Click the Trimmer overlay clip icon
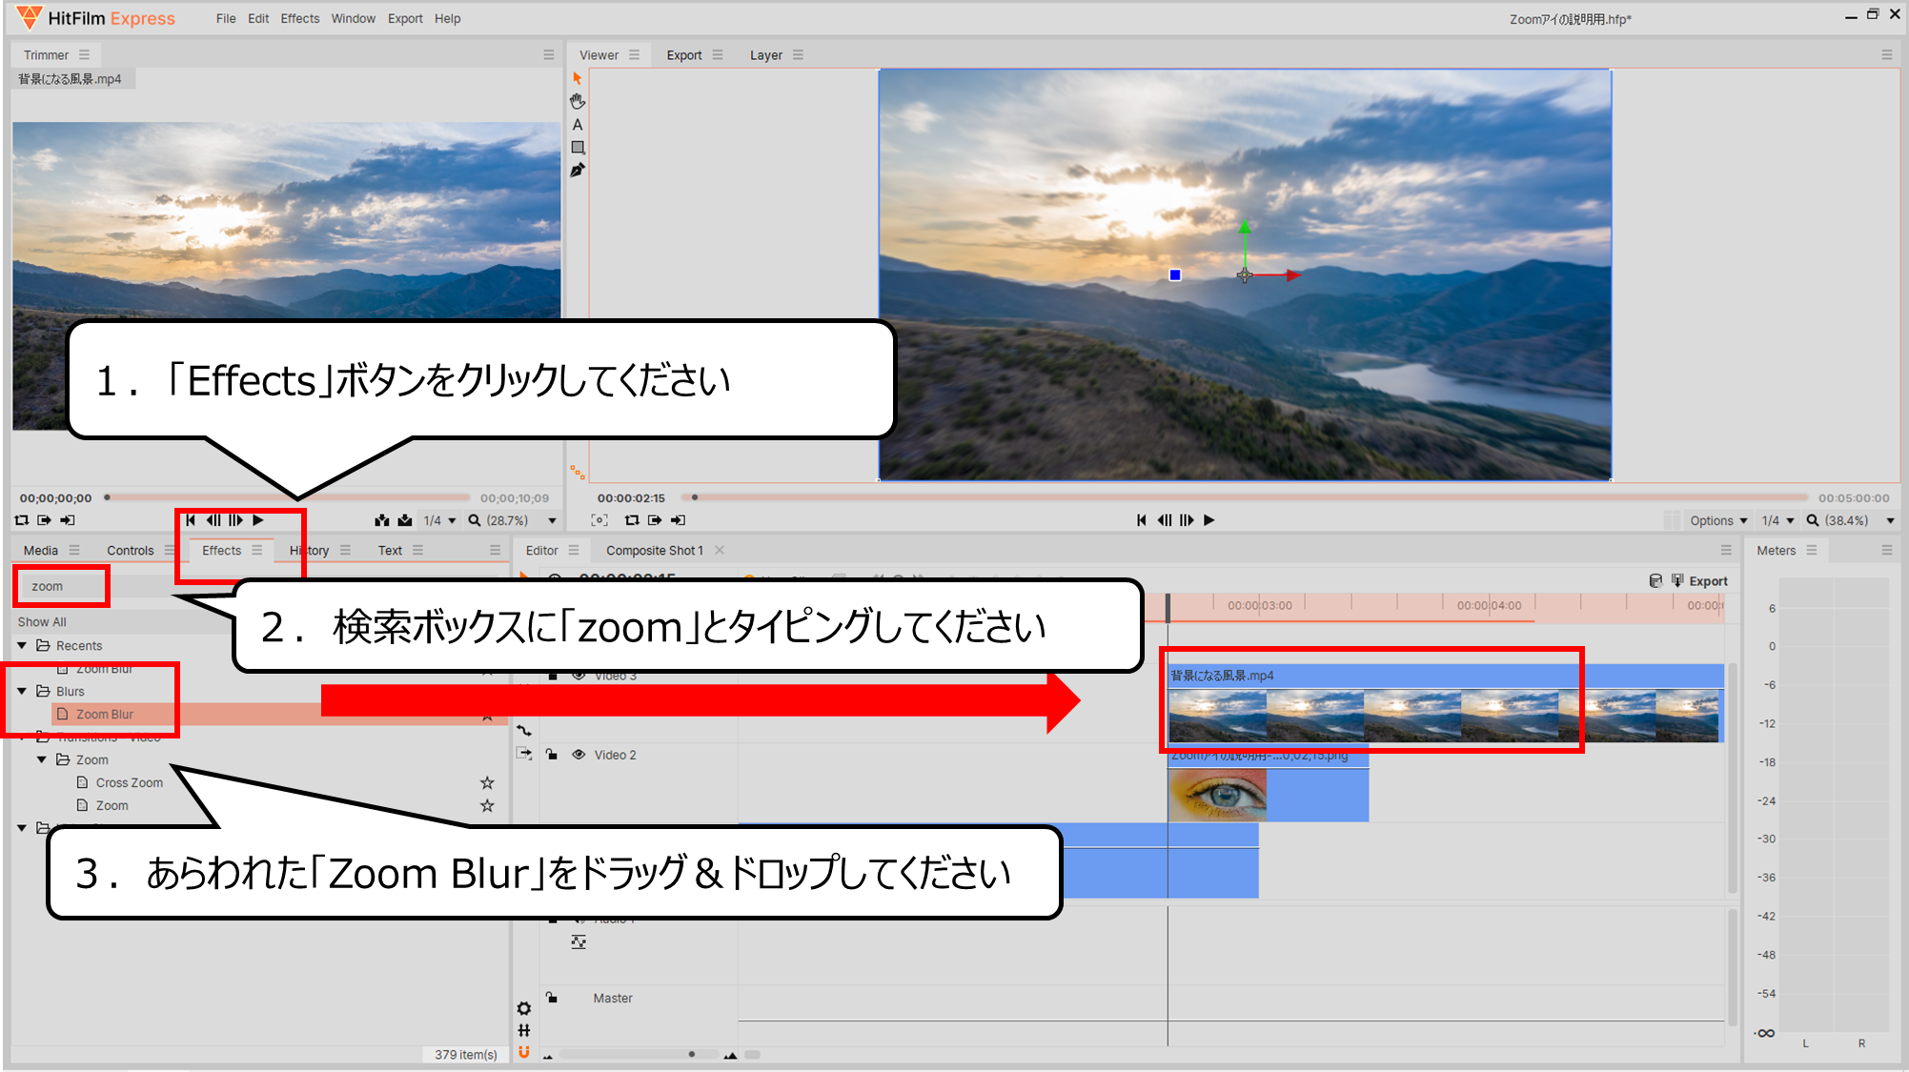Viewport: 1909px width, 1072px height. (x=405, y=520)
